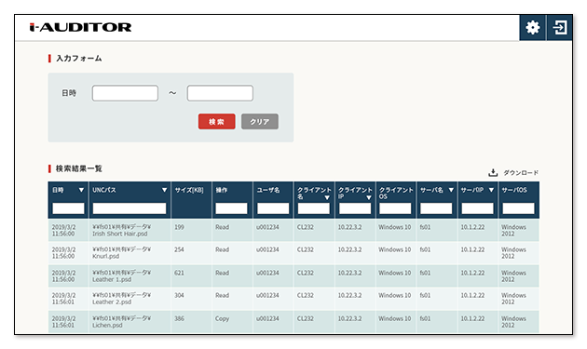The image size is (587, 349).
Task: Click the ユーザ名 column filter box
Action: pyautogui.click(x=273, y=208)
